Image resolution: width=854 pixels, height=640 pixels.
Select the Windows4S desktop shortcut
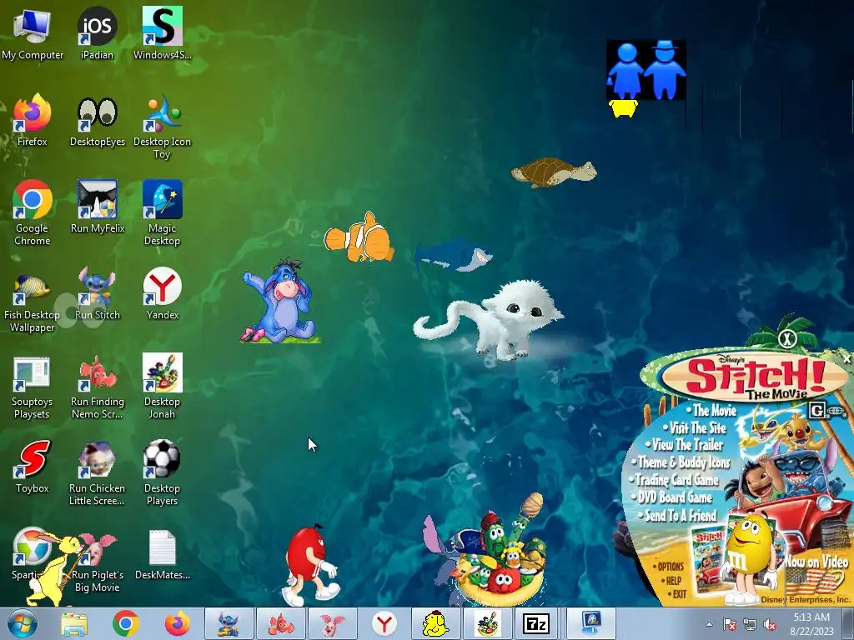click(x=163, y=33)
